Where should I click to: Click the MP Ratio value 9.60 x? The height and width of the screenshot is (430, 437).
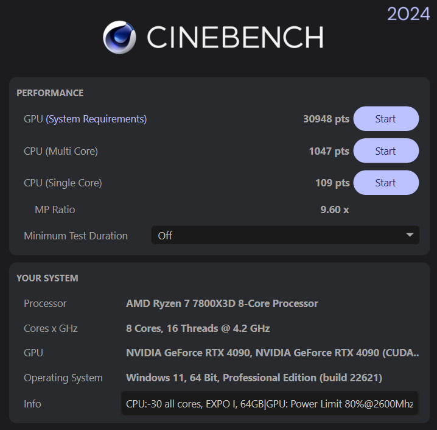[334, 210]
